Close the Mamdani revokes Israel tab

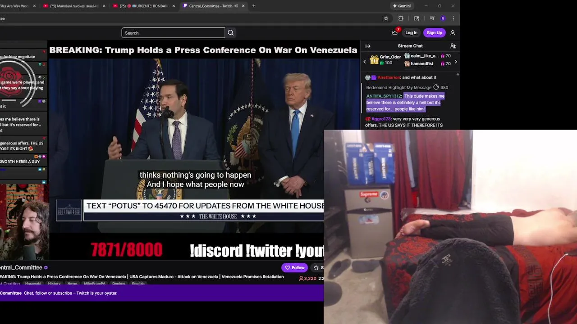tap(104, 6)
